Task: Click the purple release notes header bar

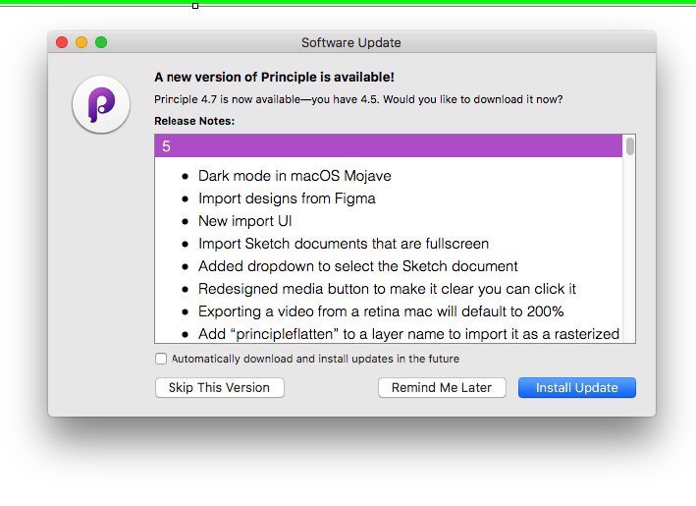Action: tap(389, 145)
